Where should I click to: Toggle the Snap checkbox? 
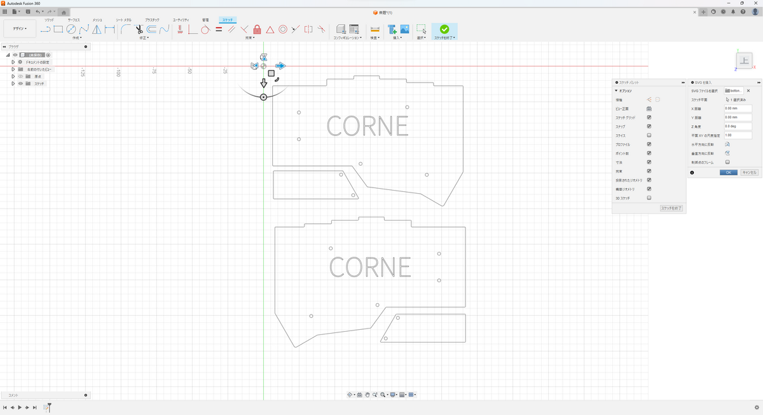[649, 126]
